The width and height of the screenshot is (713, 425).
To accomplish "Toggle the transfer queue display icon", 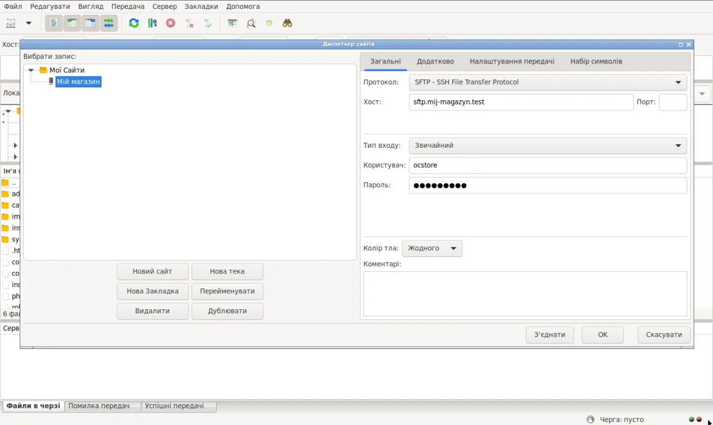I will [x=109, y=23].
